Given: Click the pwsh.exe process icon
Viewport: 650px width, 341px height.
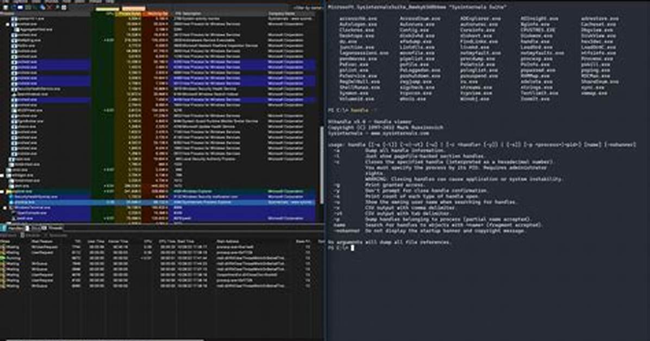Looking at the screenshot, I should (x=13, y=218).
